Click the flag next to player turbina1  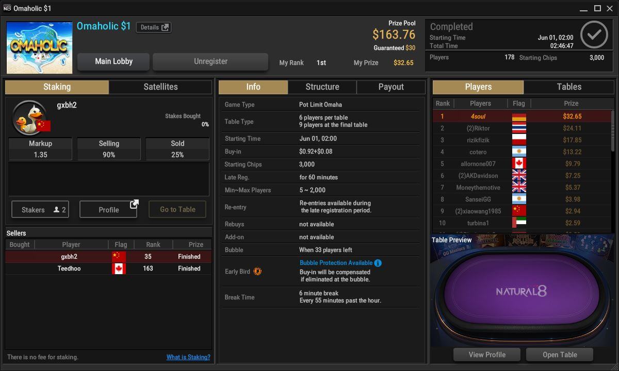click(x=518, y=223)
